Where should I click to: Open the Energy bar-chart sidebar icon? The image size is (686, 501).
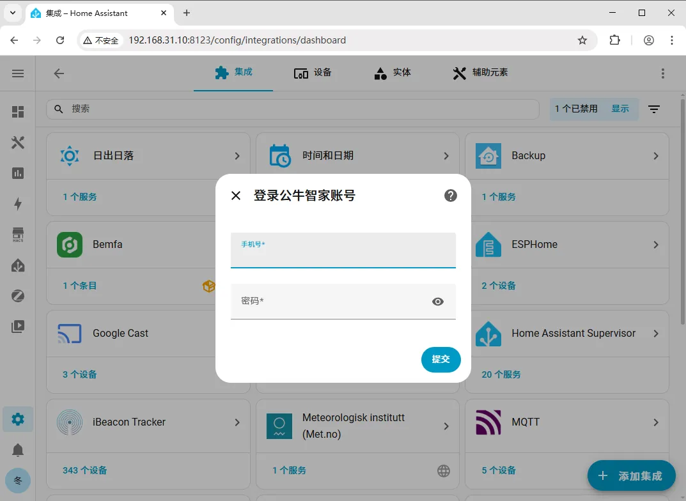pyautogui.click(x=18, y=173)
